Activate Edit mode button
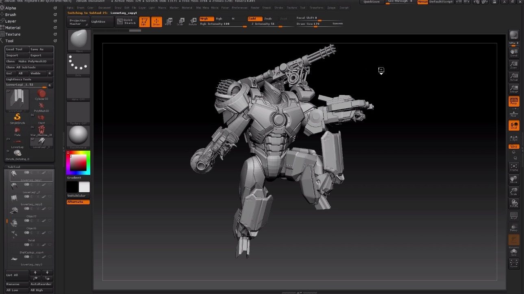 click(144, 22)
